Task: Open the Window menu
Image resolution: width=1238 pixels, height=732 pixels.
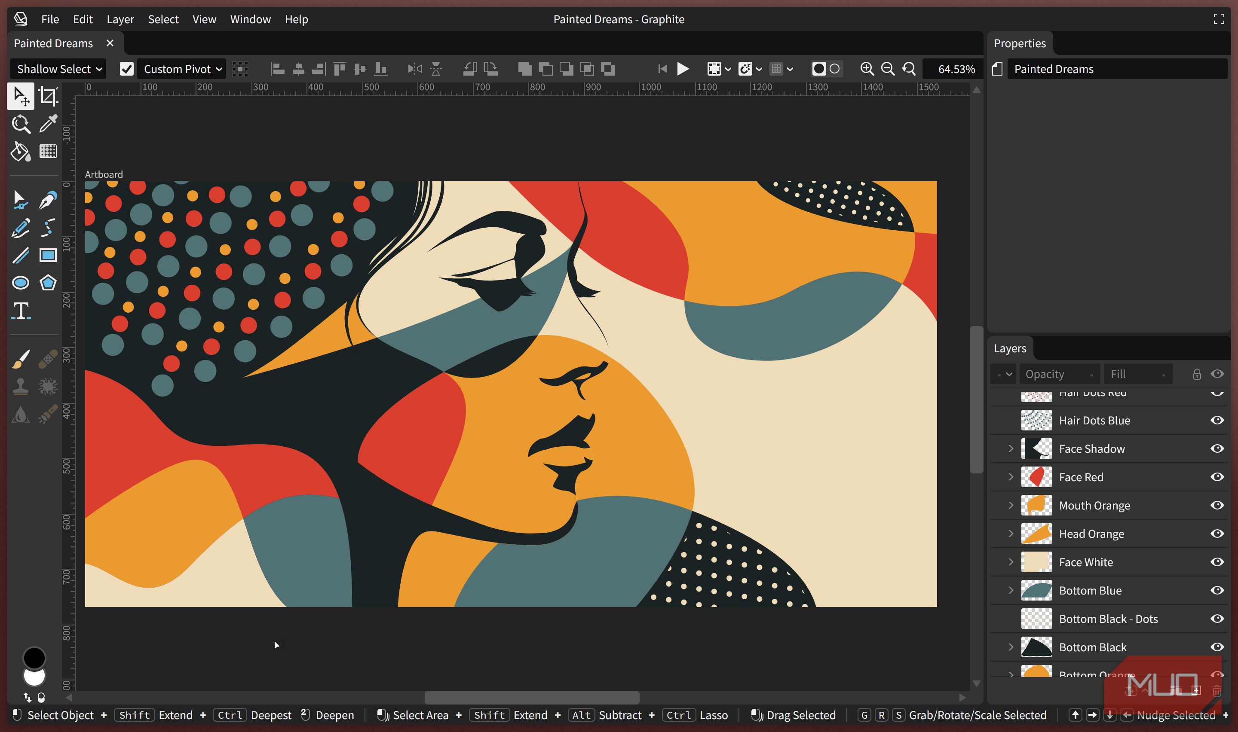Action: [250, 19]
